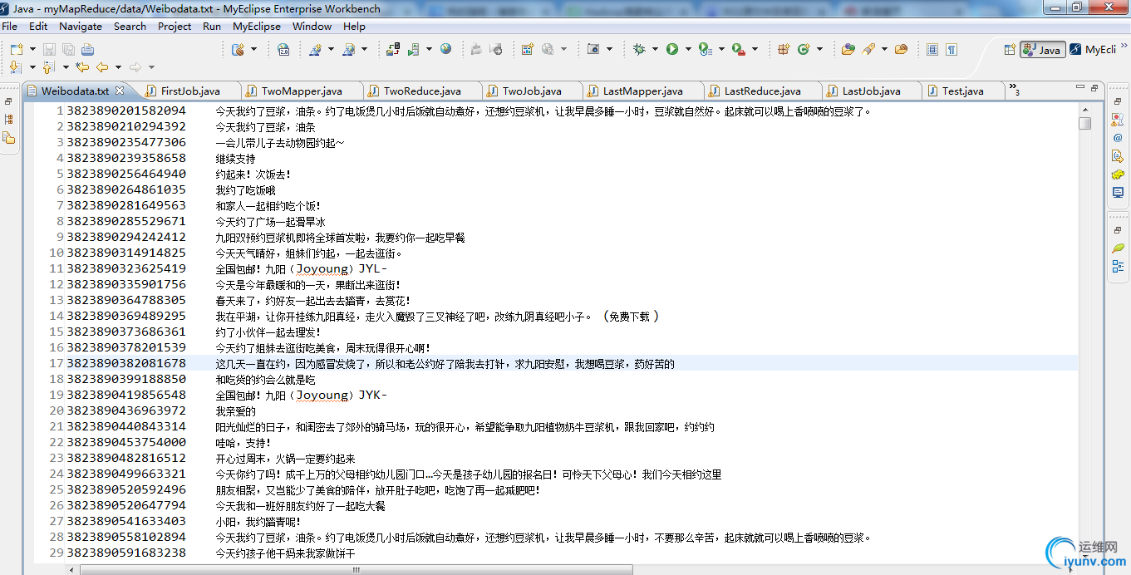The width and height of the screenshot is (1131, 575).
Task: Switch to the Test.java tab
Action: [x=963, y=91]
